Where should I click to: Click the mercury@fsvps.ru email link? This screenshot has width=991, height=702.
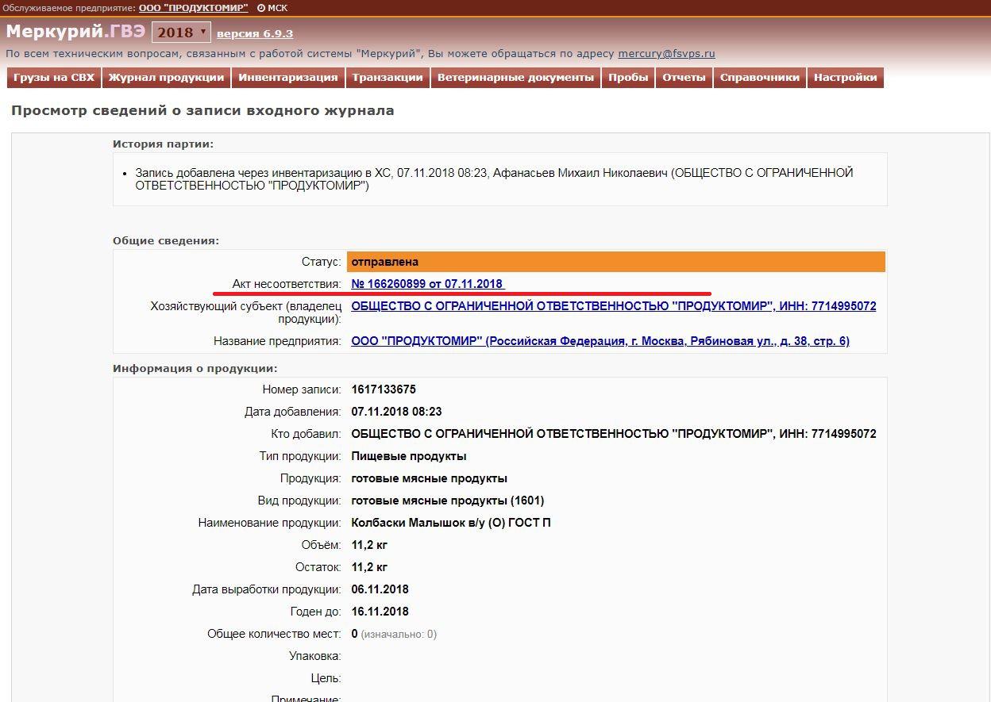click(x=667, y=54)
